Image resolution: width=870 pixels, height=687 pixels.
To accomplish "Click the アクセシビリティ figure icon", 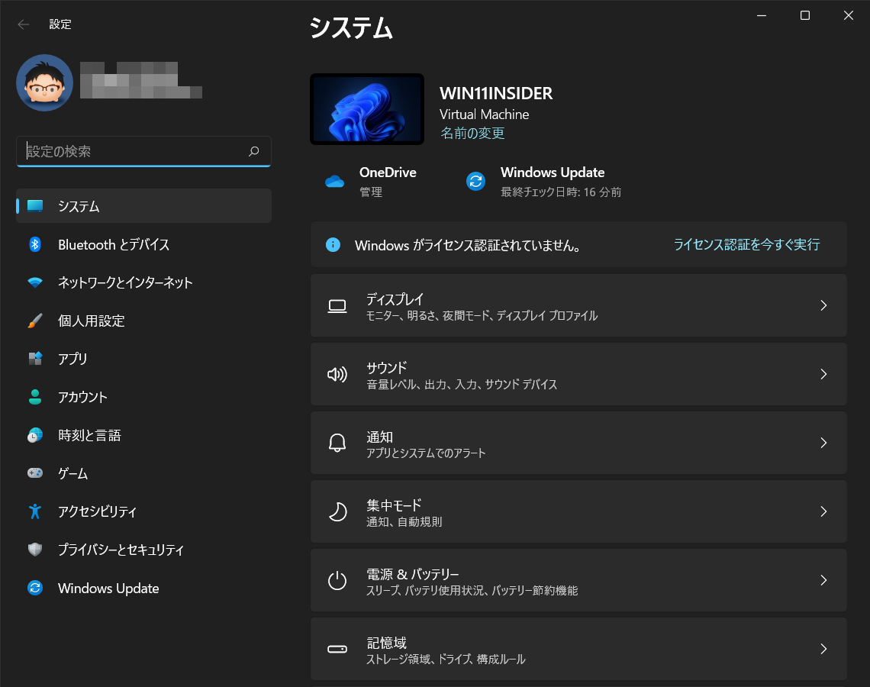I will [x=35, y=511].
